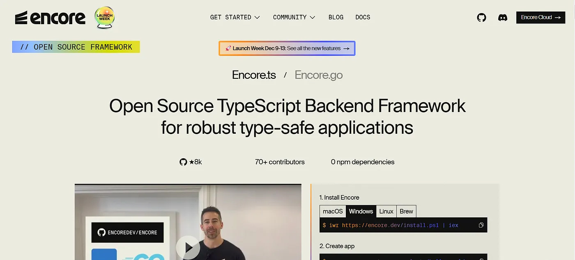575x260 pixels.
Task: Click the iwr install command text
Action: pyautogui.click(x=390, y=225)
